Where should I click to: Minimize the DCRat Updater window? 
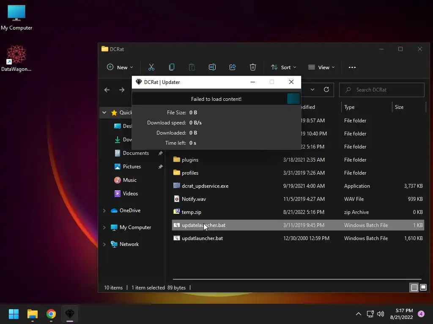coord(253,82)
